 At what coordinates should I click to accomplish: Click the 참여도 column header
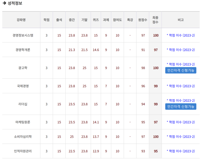click(x=117, y=20)
